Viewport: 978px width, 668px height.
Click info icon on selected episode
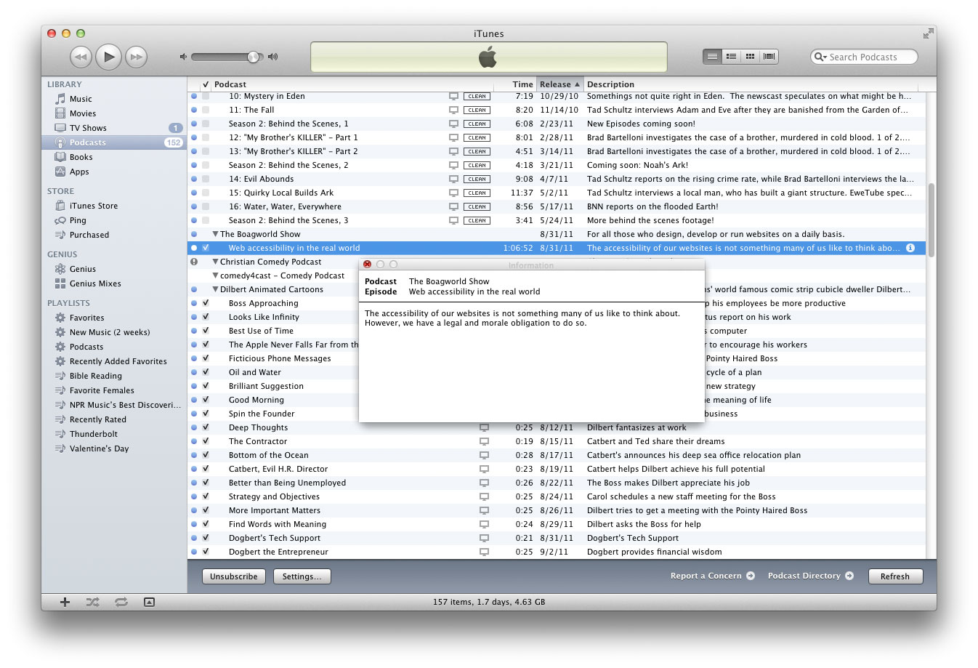pos(910,248)
